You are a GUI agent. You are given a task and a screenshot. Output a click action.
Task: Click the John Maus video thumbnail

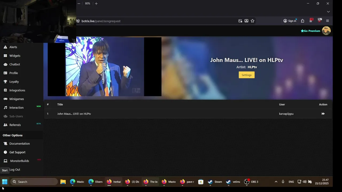[104, 67]
